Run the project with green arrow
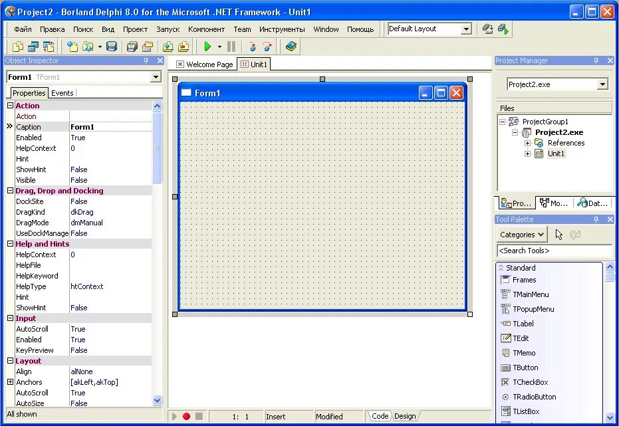This screenshot has height=426, width=619. (x=207, y=47)
